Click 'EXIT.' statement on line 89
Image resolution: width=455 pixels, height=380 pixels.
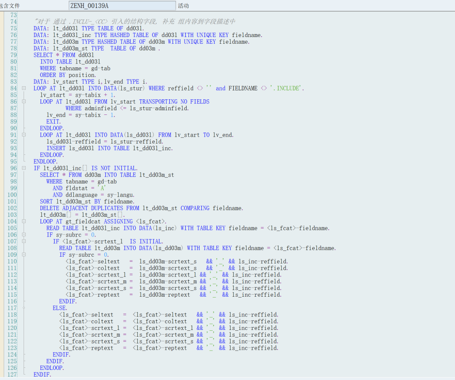[x=54, y=122]
